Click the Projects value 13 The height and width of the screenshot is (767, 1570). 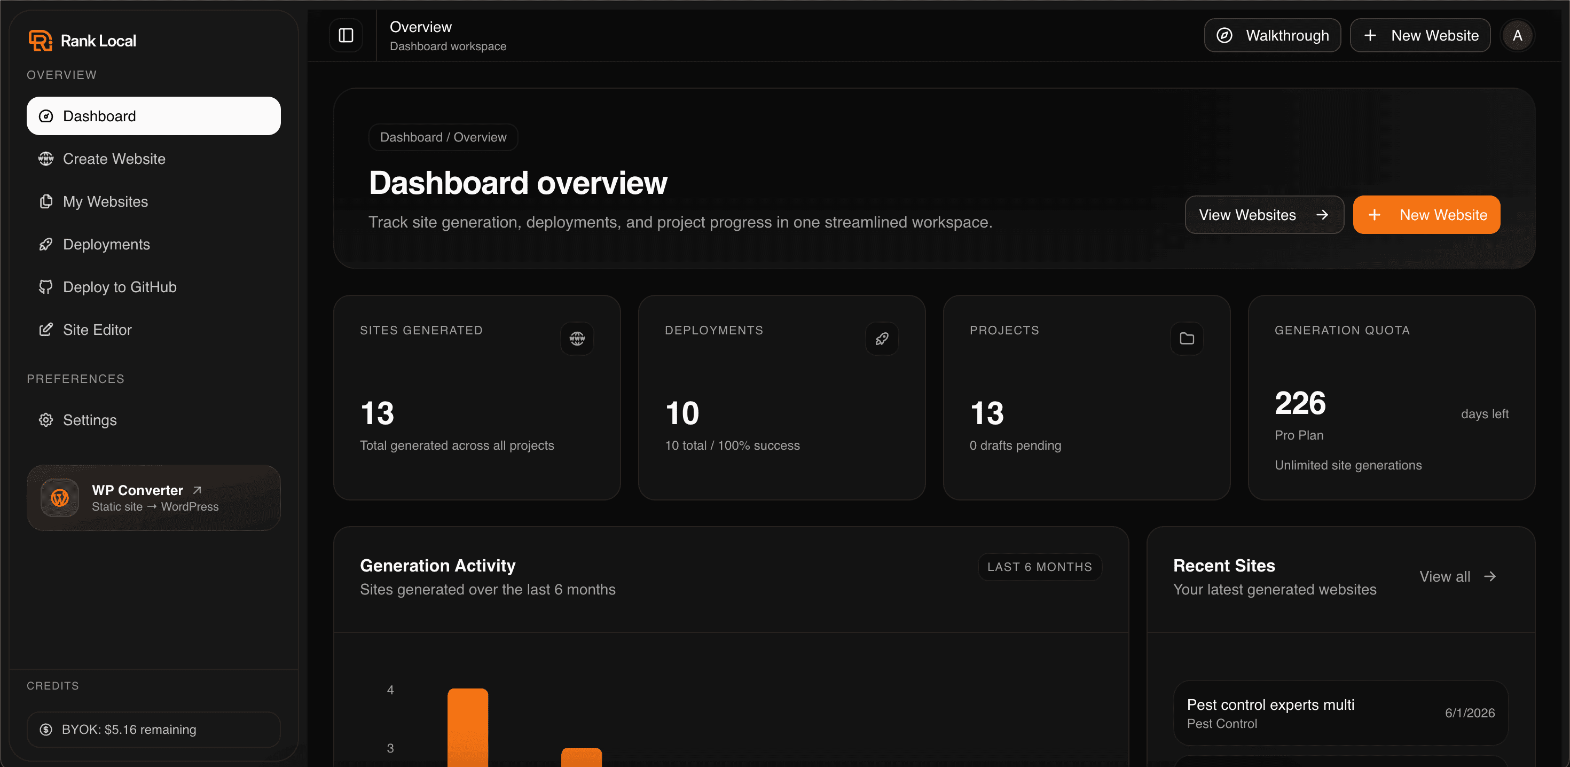(987, 413)
